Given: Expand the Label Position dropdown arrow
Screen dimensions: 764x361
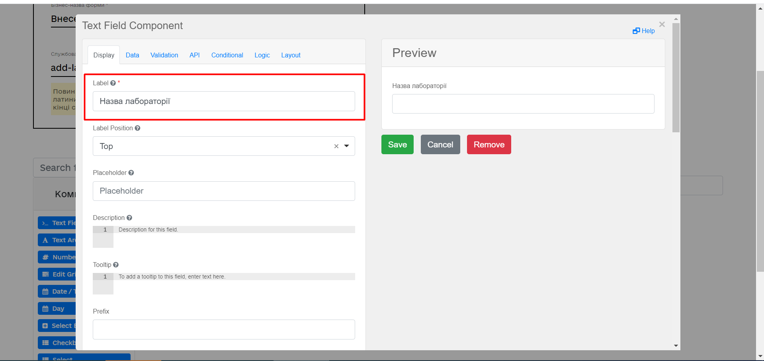Looking at the screenshot, I should click(x=347, y=146).
